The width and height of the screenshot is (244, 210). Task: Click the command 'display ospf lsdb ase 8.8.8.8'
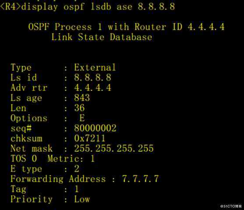pos(98,7)
